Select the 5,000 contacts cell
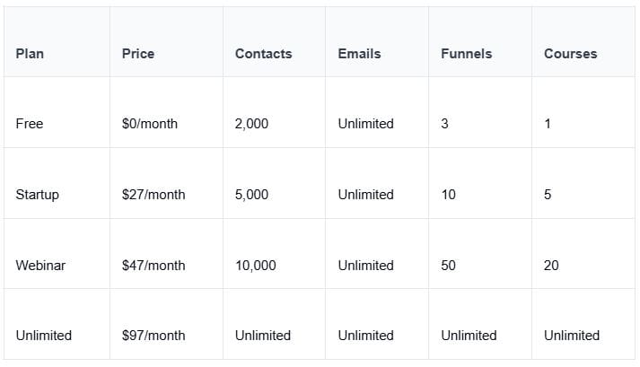The height and width of the screenshot is (367, 640). (251, 195)
